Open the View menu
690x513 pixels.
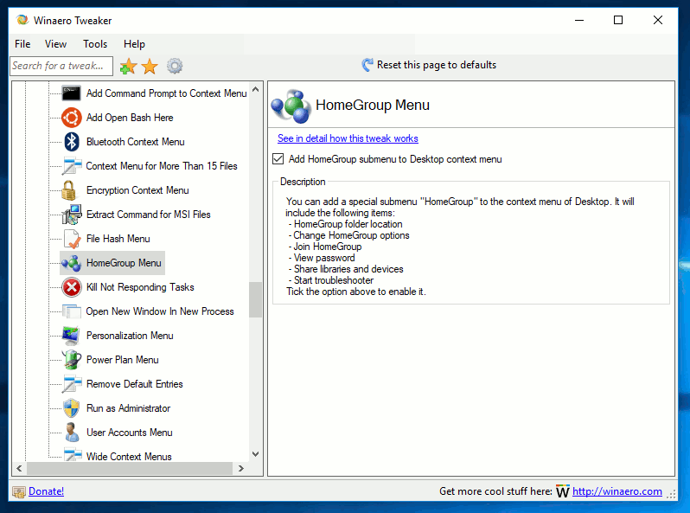(55, 44)
